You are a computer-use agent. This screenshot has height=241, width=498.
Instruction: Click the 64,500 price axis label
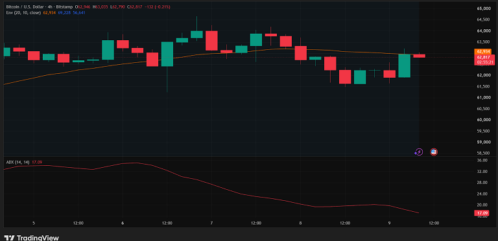(483, 19)
